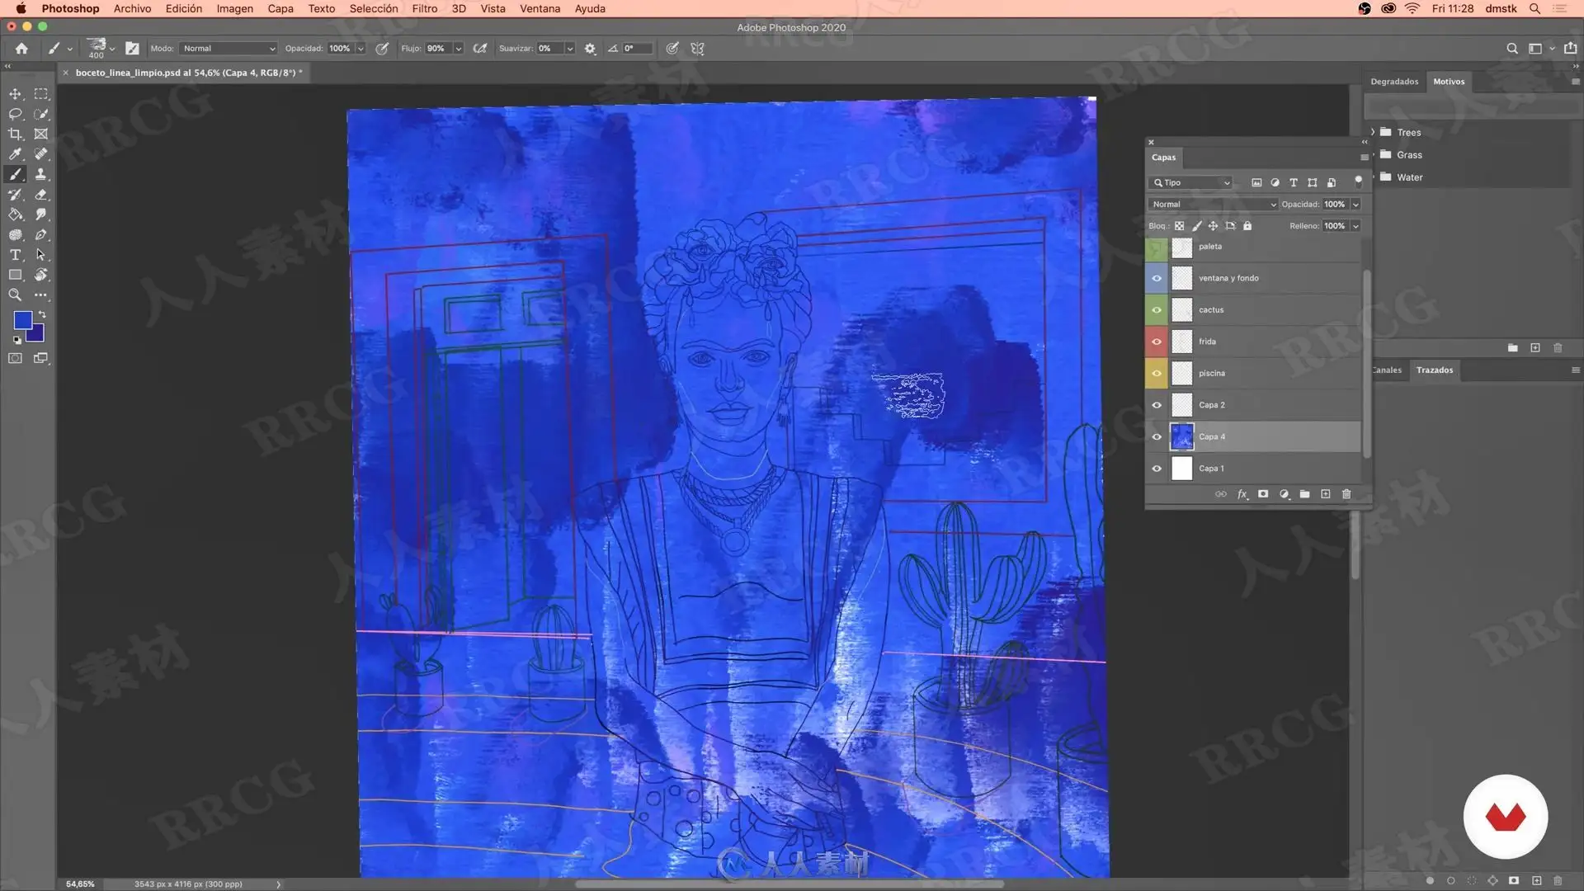This screenshot has width=1584, height=891.
Task: Click the foreground color swatch
Action: [22, 319]
